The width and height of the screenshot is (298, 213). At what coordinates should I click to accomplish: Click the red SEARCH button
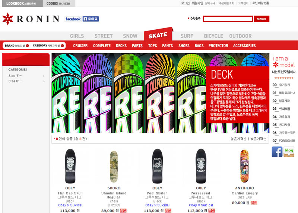pyautogui.click(x=261, y=19)
